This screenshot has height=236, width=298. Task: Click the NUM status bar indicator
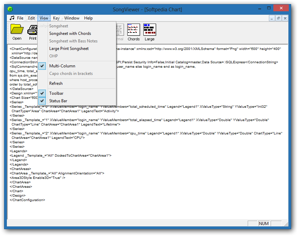(264, 223)
